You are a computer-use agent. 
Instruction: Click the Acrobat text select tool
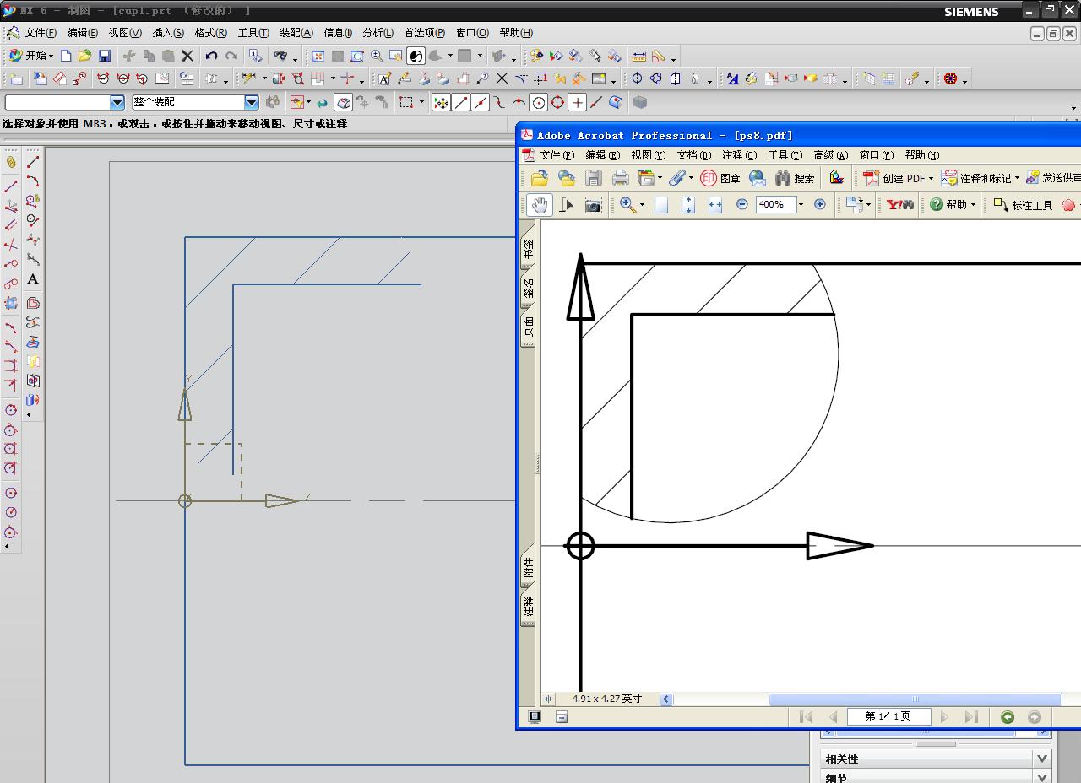tap(567, 204)
